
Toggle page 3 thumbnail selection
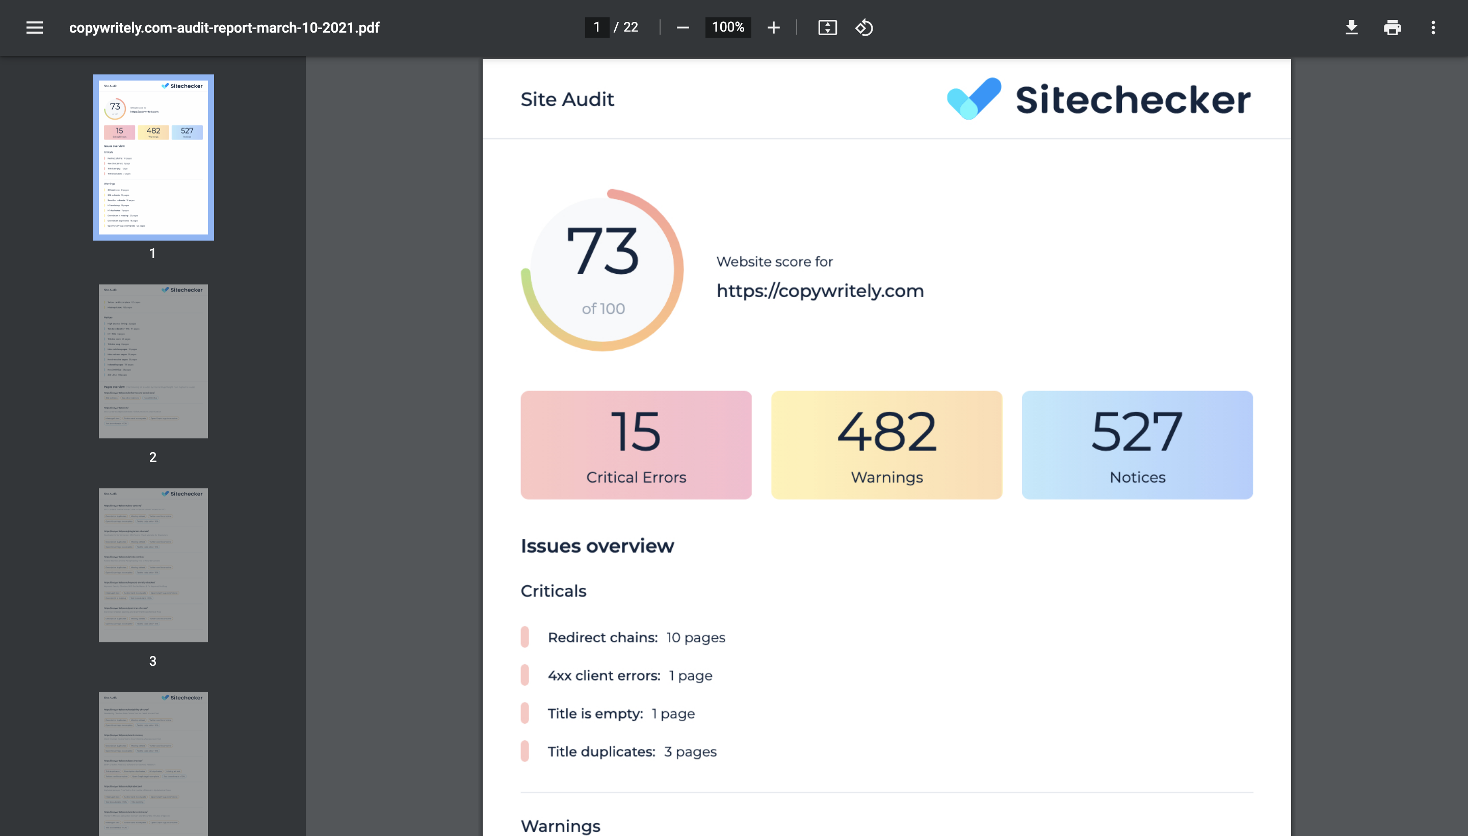coord(153,564)
